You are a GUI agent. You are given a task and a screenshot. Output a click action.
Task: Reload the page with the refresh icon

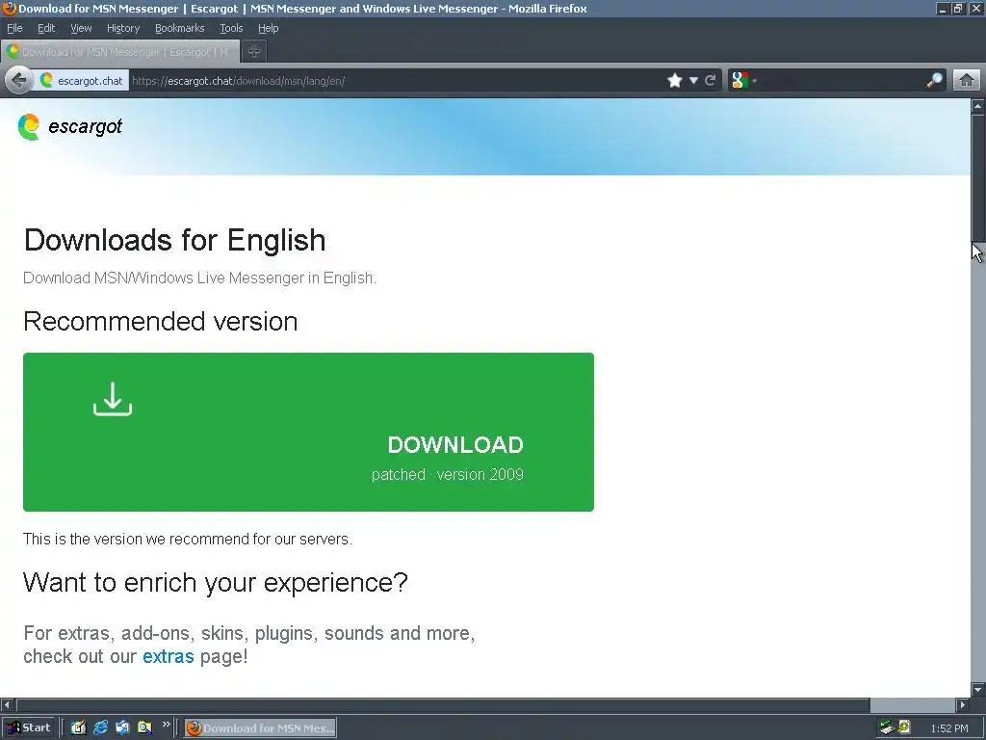711,81
